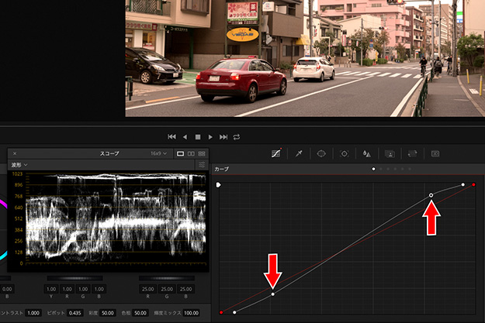Click the stop playback button
Image resolution: width=485 pixels, height=323 pixels.
(x=197, y=137)
